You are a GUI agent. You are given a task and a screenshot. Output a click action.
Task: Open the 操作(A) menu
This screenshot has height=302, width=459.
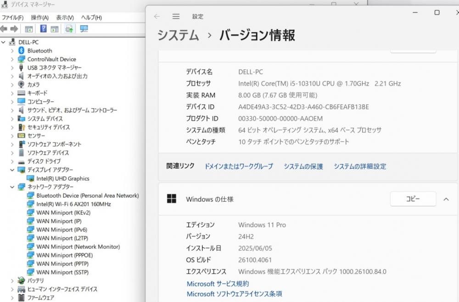[x=40, y=17]
